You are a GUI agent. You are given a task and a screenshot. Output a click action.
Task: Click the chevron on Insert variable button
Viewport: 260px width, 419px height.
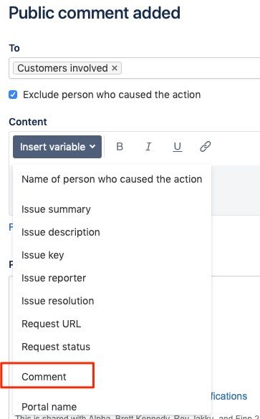pos(92,146)
